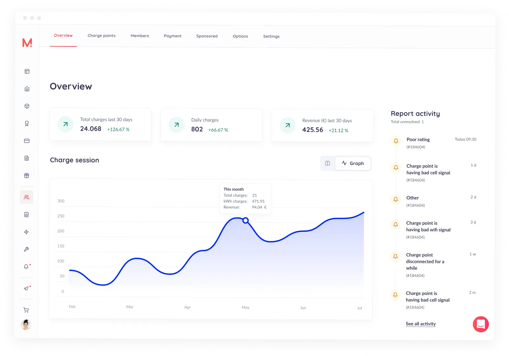Open the Members tab
509x356 pixels.
[140, 36]
